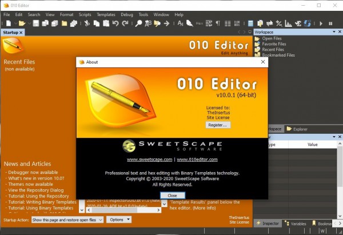Switch to the Variables tab

(x=297, y=224)
